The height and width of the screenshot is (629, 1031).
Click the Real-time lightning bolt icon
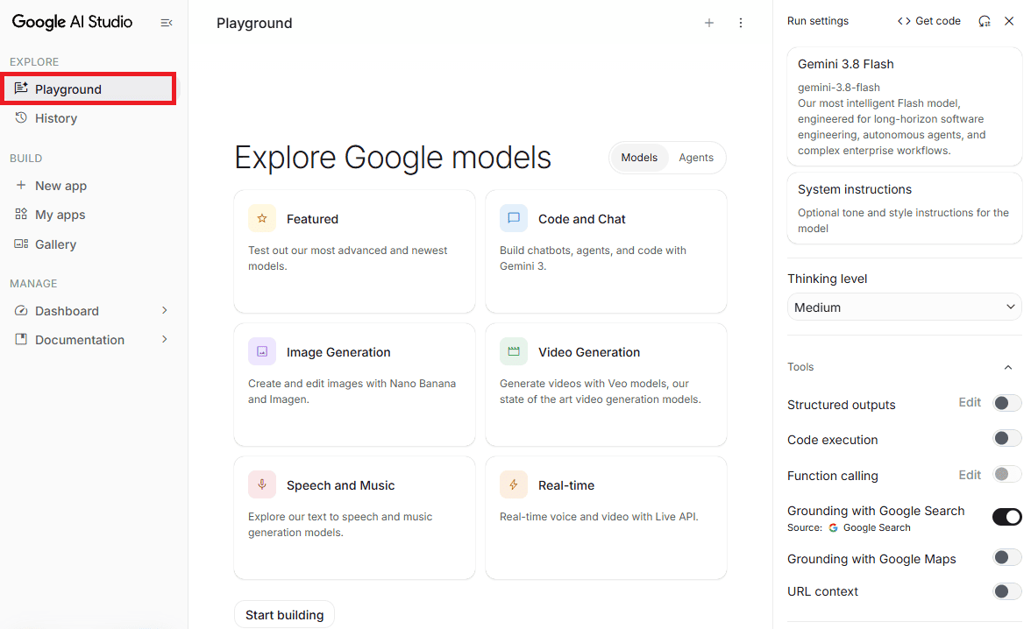514,484
